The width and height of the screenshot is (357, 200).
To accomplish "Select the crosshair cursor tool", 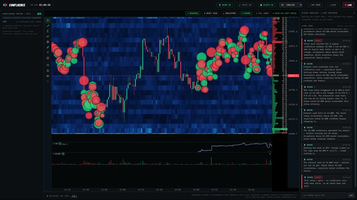I will pos(48,20).
